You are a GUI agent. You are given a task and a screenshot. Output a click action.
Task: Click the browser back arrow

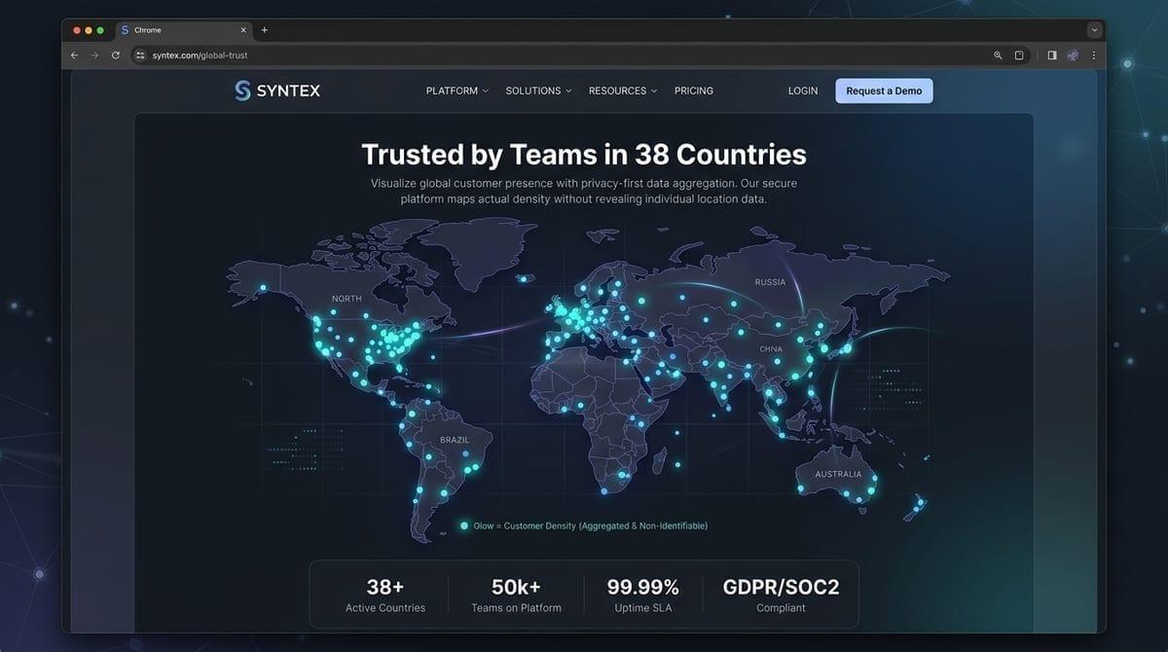pyautogui.click(x=74, y=55)
